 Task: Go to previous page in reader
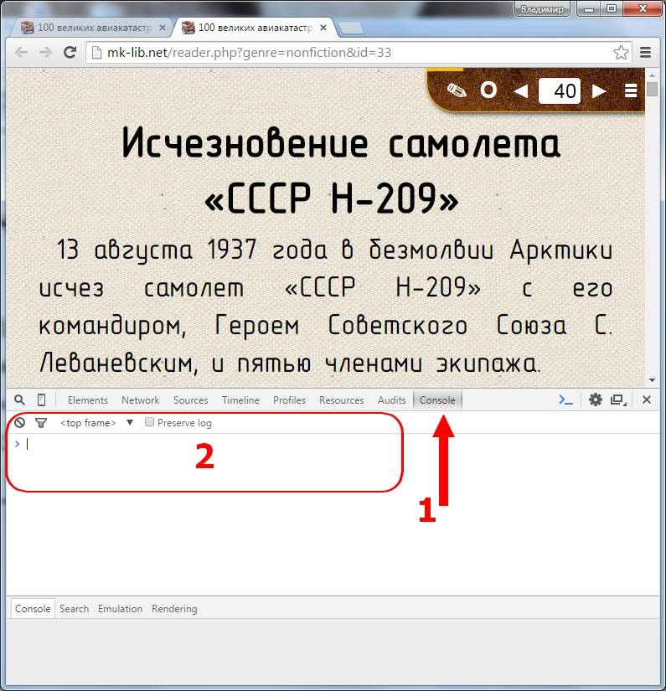click(x=521, y=91)
